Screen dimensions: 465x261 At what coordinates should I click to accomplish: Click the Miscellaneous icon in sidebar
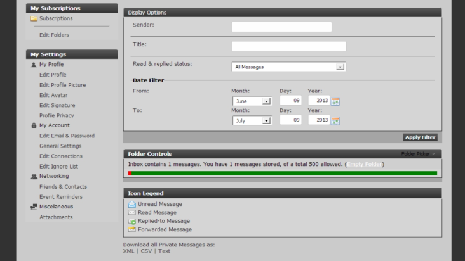(x=34, y=207)
